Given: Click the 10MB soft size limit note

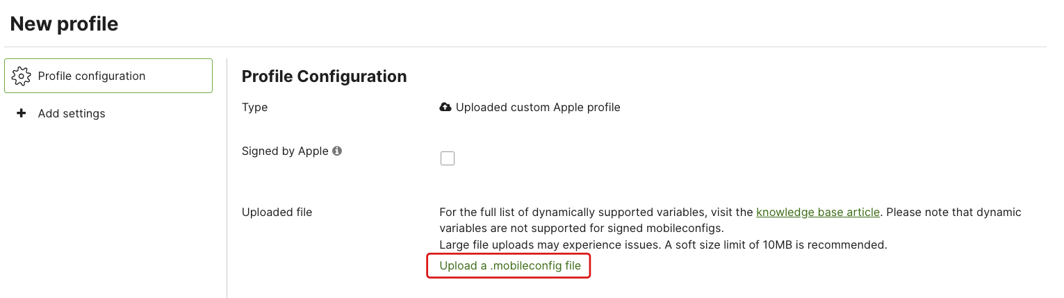Looking at the screenshot, I should (663, 245).
